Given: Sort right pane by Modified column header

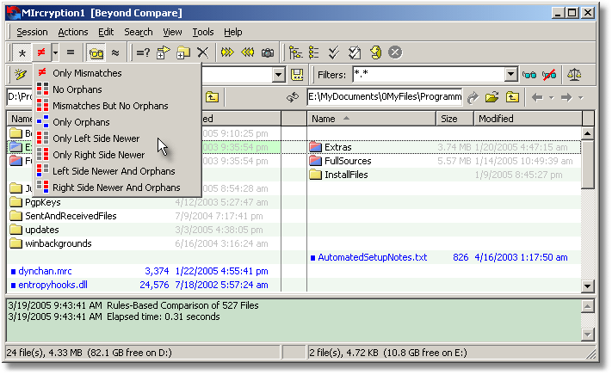Looking at the screenshot, I should [529, 119].
